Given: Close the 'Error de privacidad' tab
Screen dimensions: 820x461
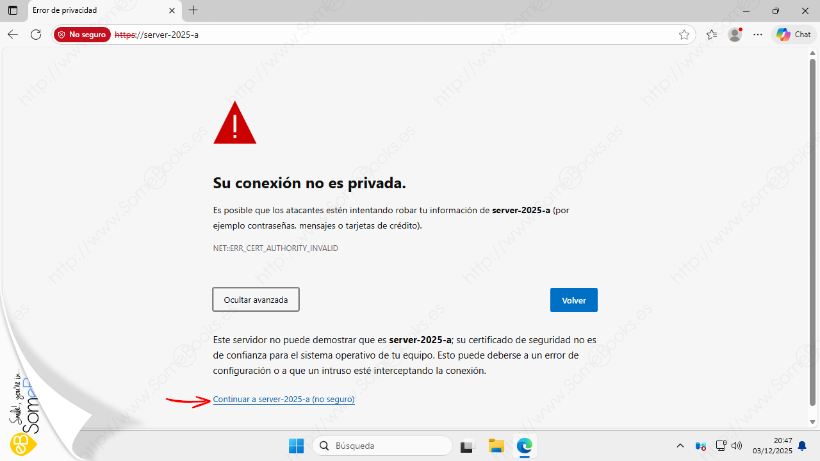Looking at the screenshot, I should pyautogui.click(x=172, y=10).
